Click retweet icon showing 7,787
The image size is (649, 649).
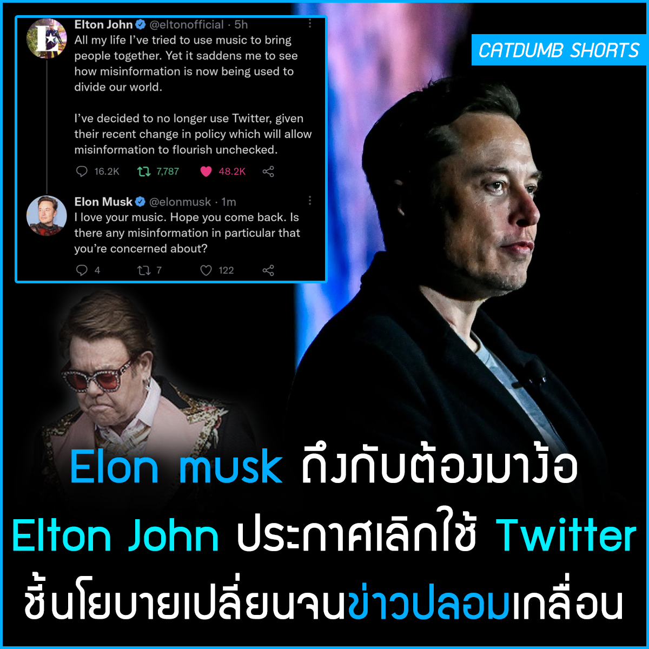point(143,171)
